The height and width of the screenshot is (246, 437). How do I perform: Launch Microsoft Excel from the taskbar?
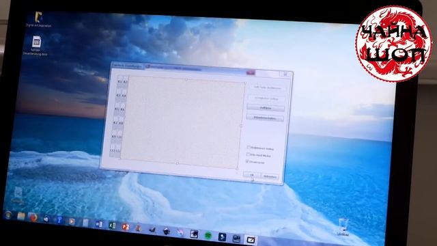[112, 225]
